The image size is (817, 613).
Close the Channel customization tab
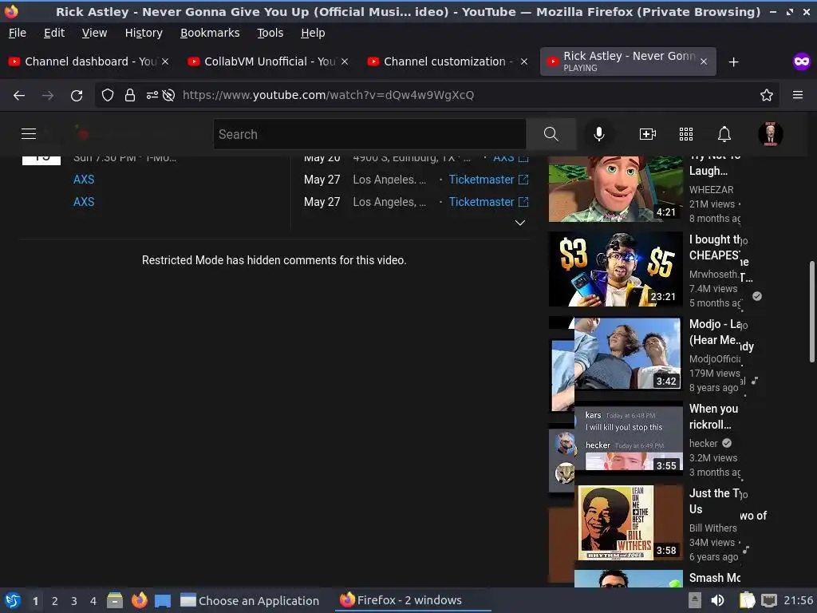point(524,61)
